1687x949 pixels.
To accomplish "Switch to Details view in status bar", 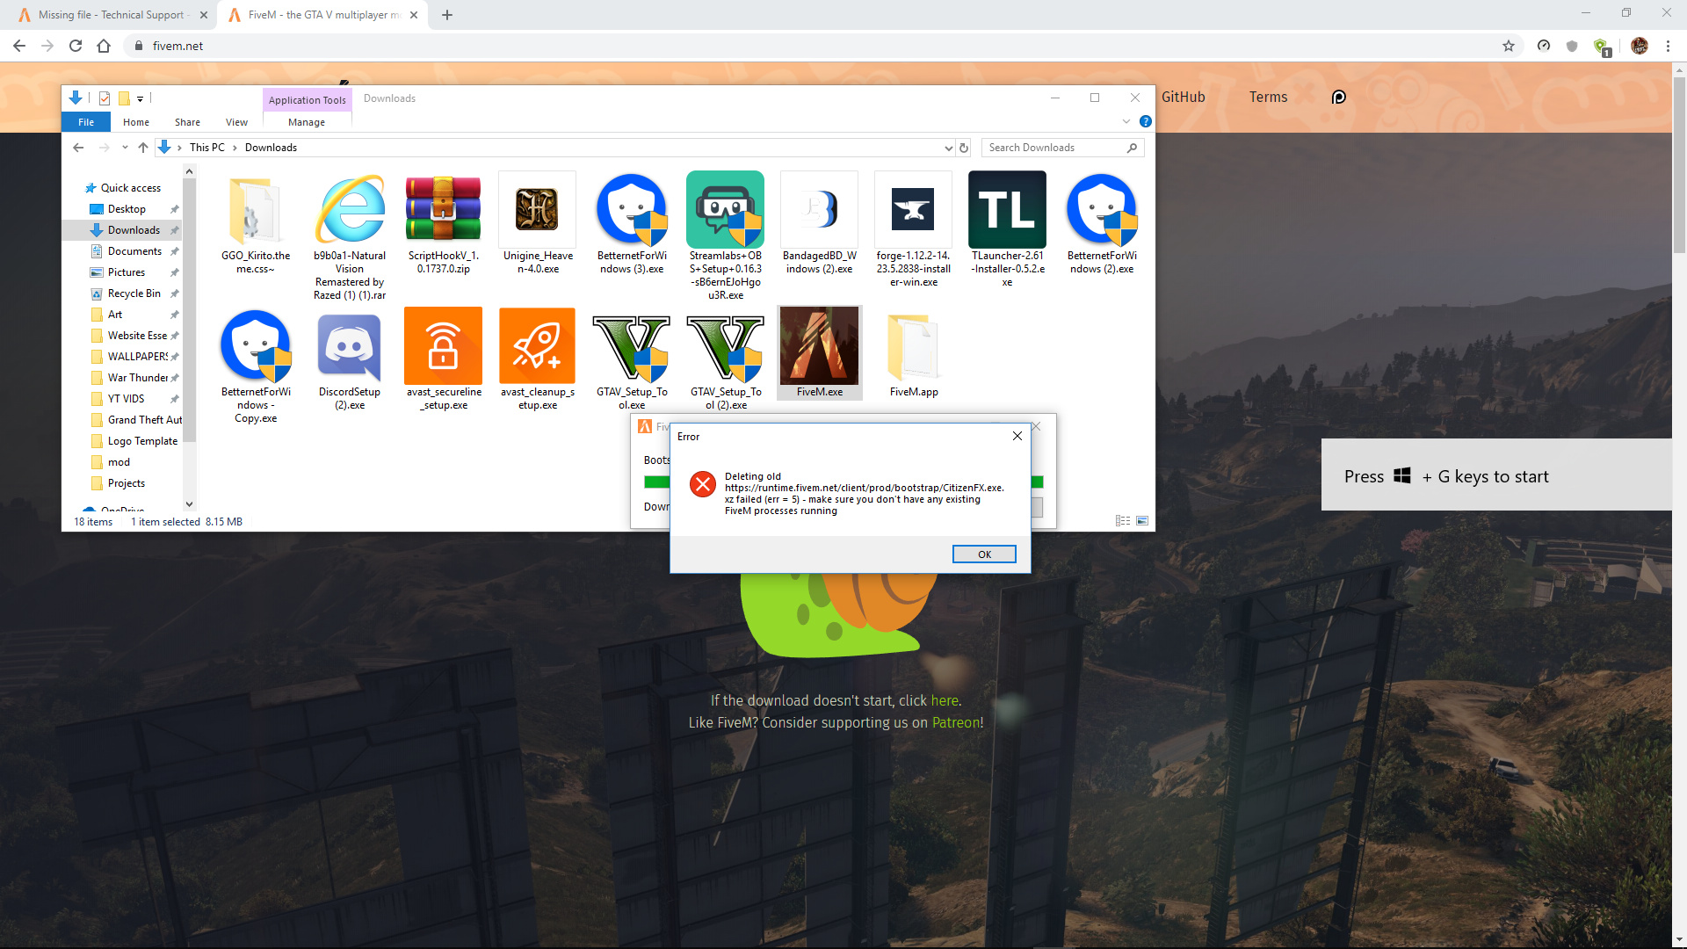I will (1123, 520).
